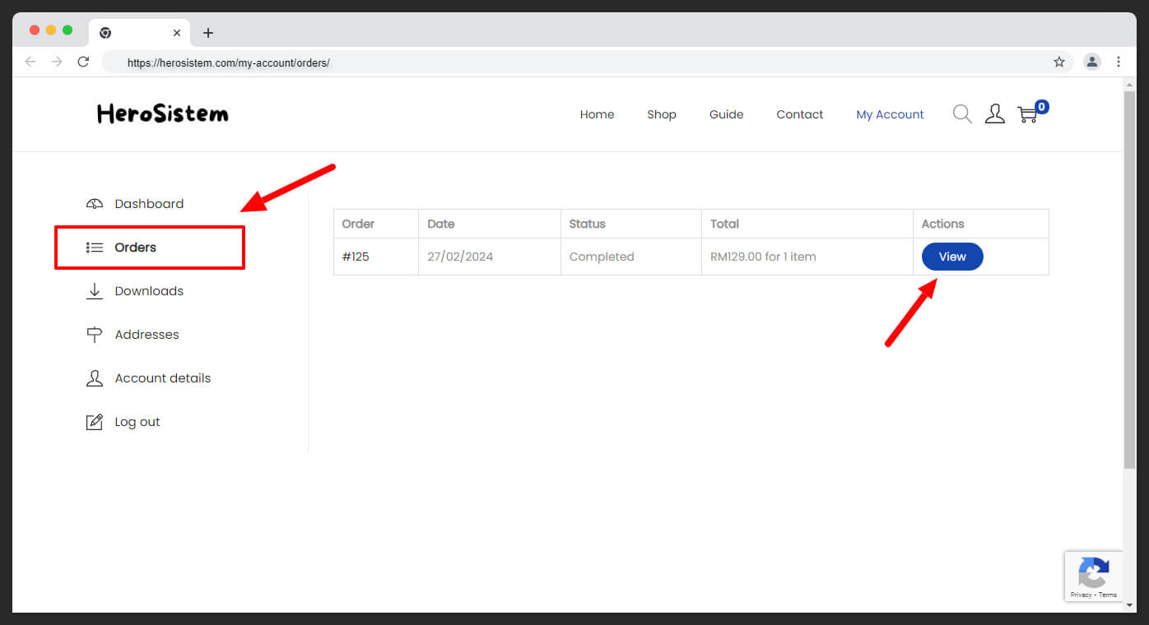Open the user account icon in header
The height and width of the screenshot is (625, 1149).
point(994,114)
